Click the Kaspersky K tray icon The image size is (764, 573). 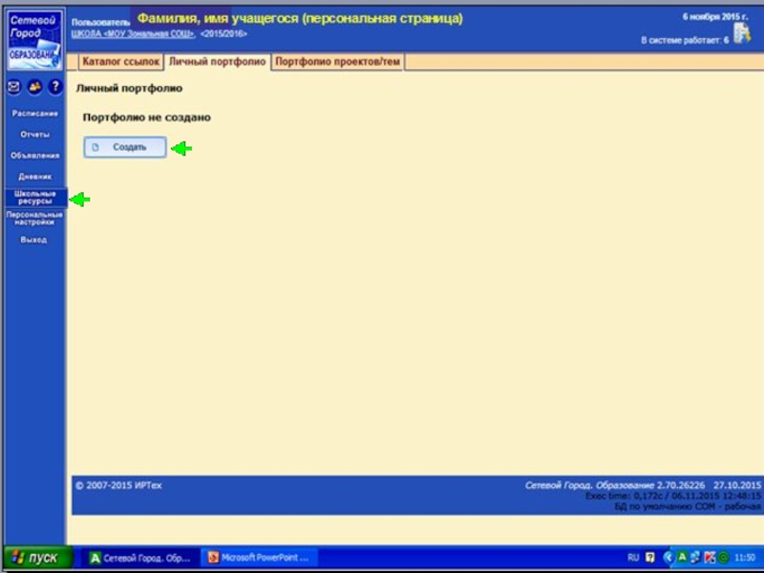pyautogui.click(x=710, y=558)
